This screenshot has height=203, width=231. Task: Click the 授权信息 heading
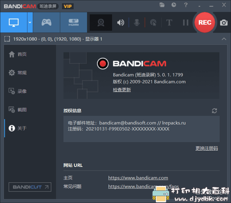(72, 111)
